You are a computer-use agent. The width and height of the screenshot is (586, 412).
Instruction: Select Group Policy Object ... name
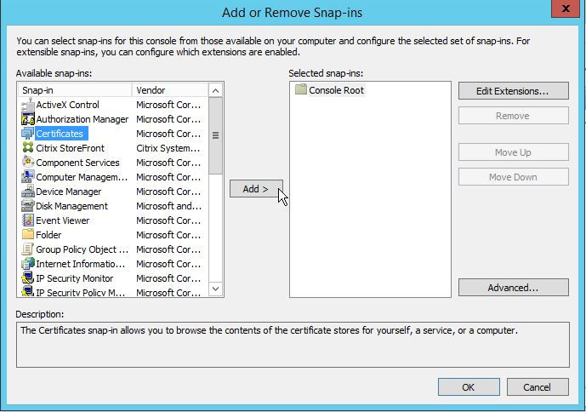coord(82,249)
